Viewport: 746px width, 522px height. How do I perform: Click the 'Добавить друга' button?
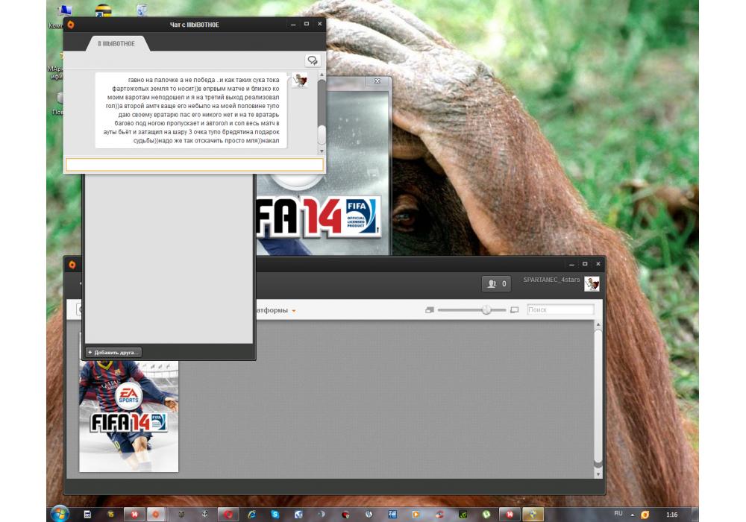(x=113, y=352)
